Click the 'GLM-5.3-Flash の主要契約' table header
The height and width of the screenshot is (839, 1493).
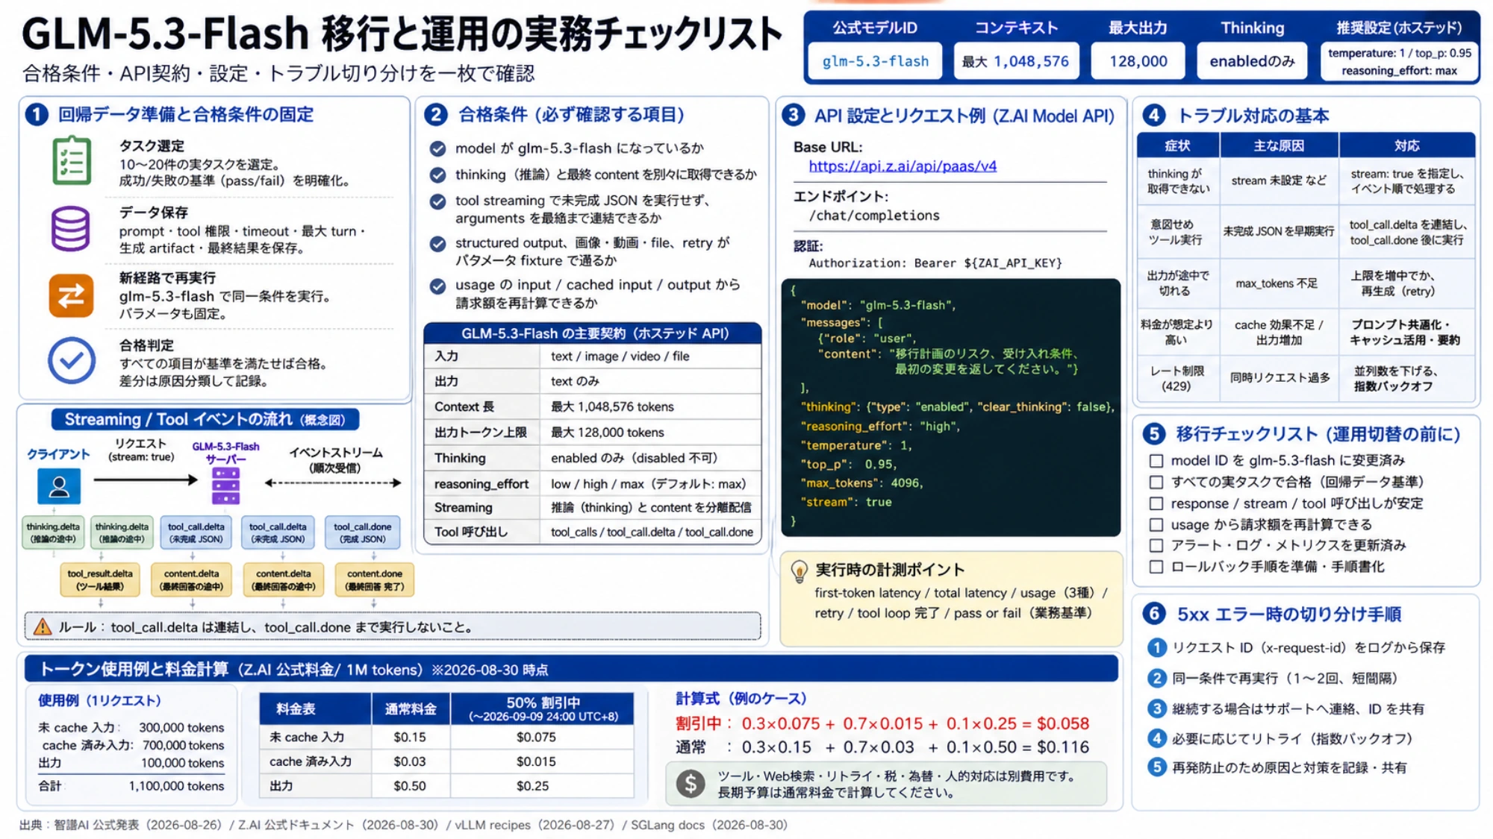coord(593,333)
